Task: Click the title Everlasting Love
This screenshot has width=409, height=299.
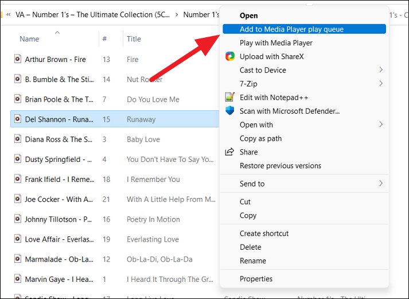Action: coord(153,239)
